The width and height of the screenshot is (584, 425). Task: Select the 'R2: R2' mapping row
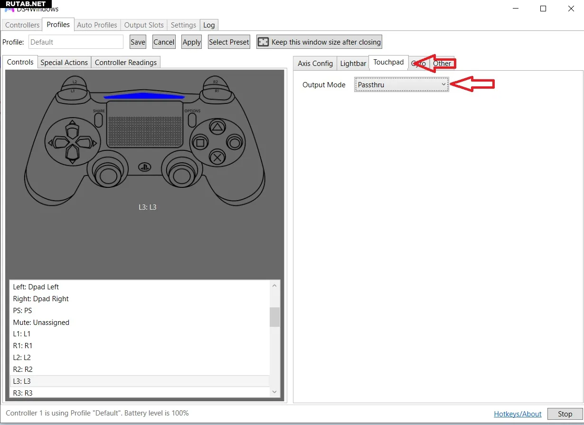pos(139,370)
